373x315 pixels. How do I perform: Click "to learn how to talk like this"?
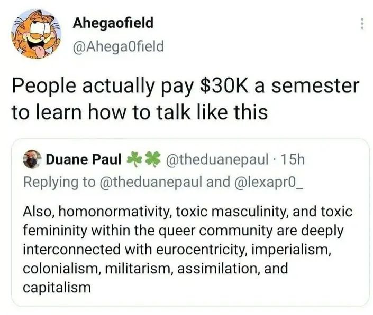pyautogui.click(x=140, y=112)
